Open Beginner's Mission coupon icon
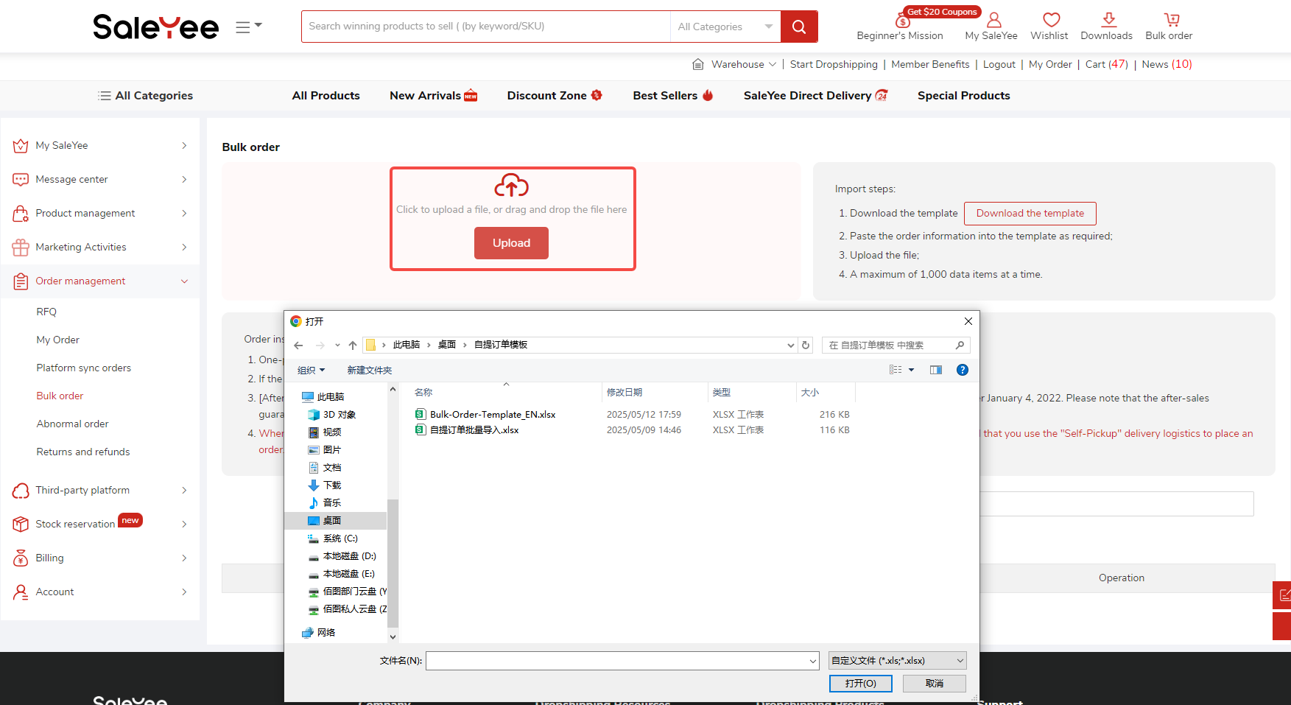 (x=902, y=20)
